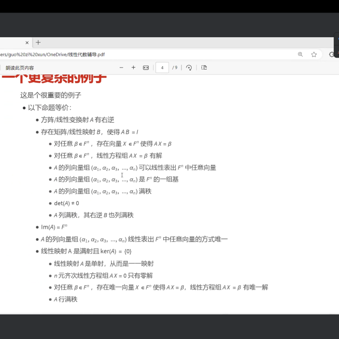Click the Im(A) = Fⁿ bullet line
The width and height of the screenshot is (339, 339).
click(54, 227)
